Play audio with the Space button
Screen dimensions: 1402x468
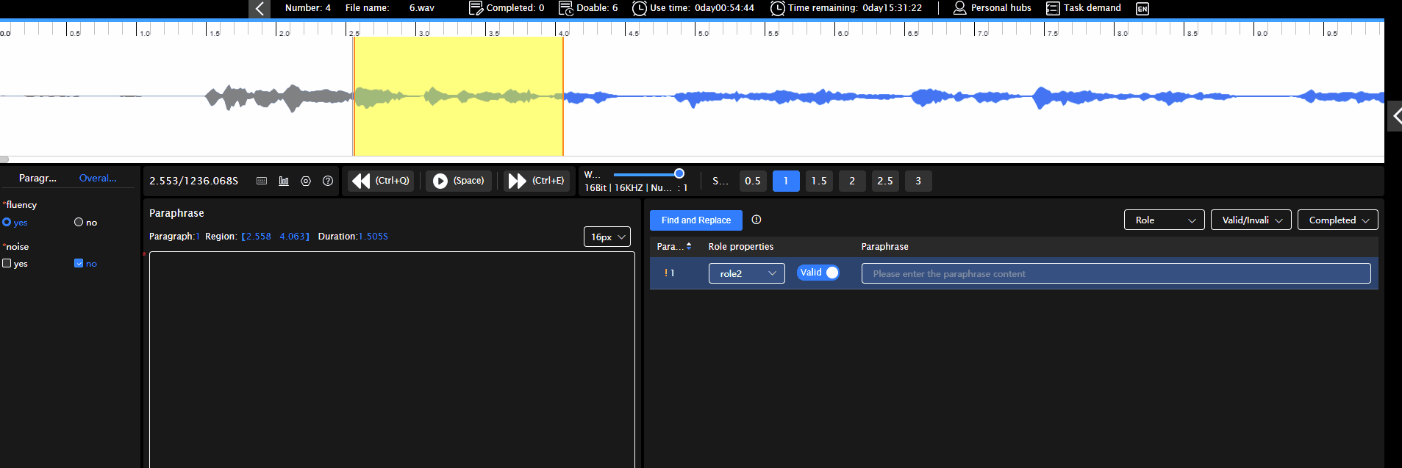[x=459, y=181]
